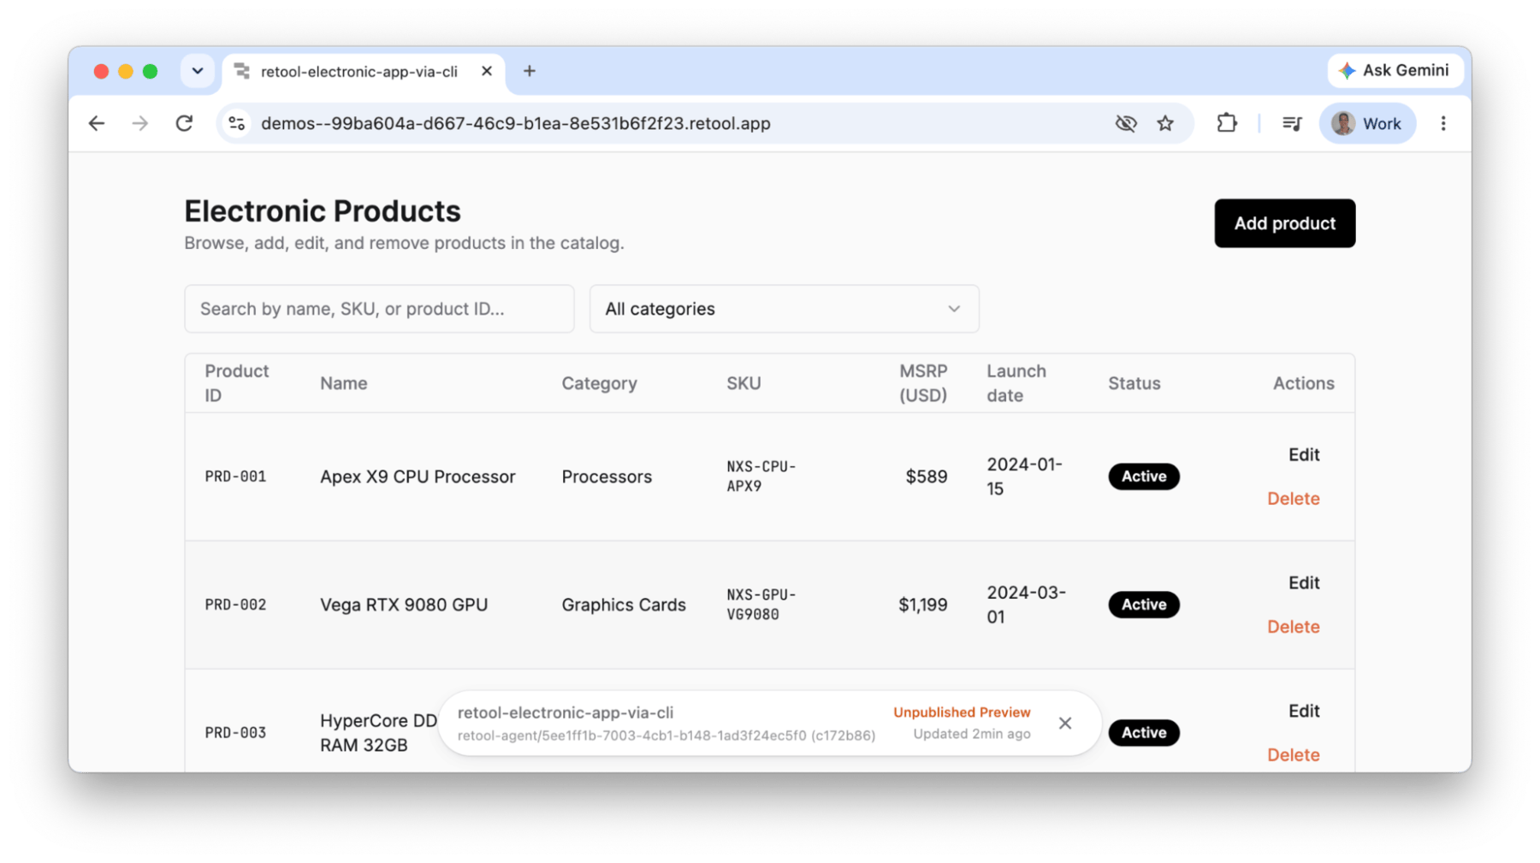Viewport: 1540px width, 863px height.
Task: Click the Graphics Cards category cell
Action: 624,605
